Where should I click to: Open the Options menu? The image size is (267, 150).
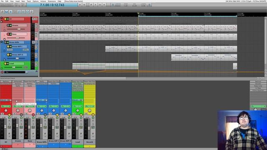coord(35,1)
